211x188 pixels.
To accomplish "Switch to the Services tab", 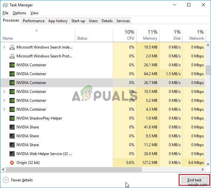I will pyautogui.click(x=123, y=21).
